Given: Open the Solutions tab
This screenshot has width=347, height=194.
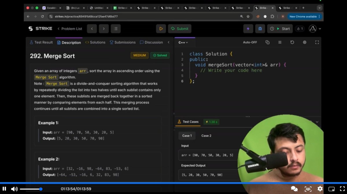Looking at the screenshot, I should 95,42.
